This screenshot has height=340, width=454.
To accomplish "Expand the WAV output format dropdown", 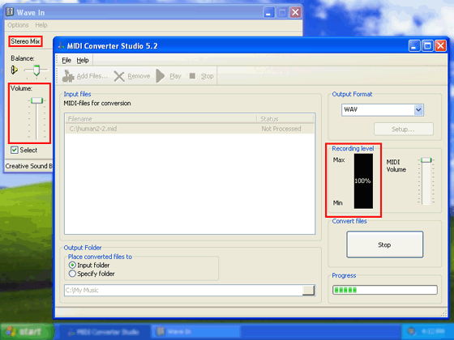I will [x=418, y=110].
